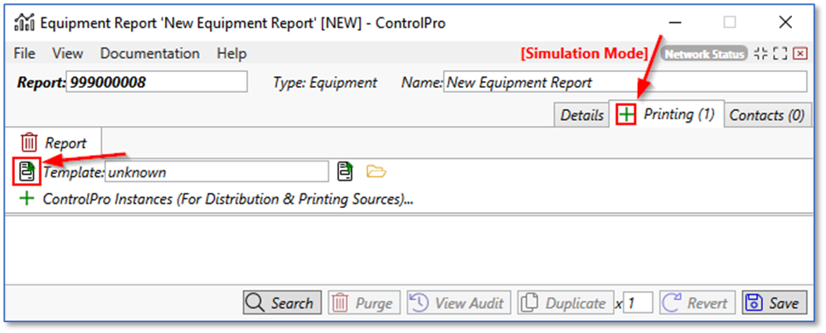Image resolution: width=826 pixels, height=333 pixels.
Task: Open the File menu
Action: pyautogui.click(x=25, y=54)
